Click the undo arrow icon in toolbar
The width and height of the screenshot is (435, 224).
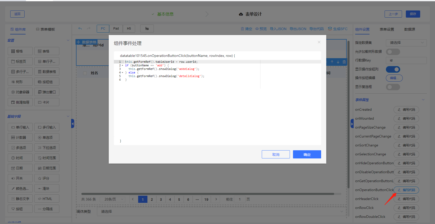(x=80, y=29)
